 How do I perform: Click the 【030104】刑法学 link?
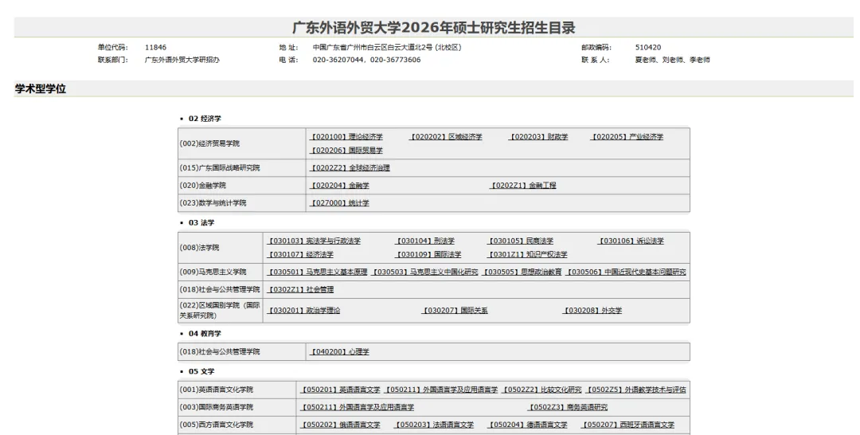pos(424,241)
